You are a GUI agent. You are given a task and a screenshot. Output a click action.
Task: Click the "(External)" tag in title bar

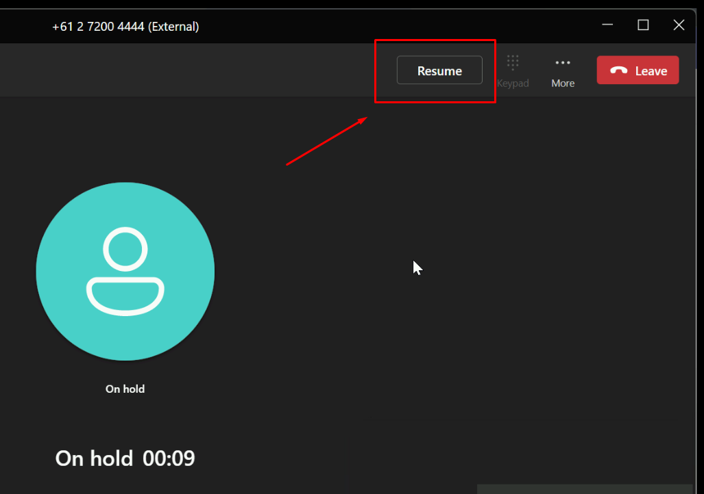point(174,27)
